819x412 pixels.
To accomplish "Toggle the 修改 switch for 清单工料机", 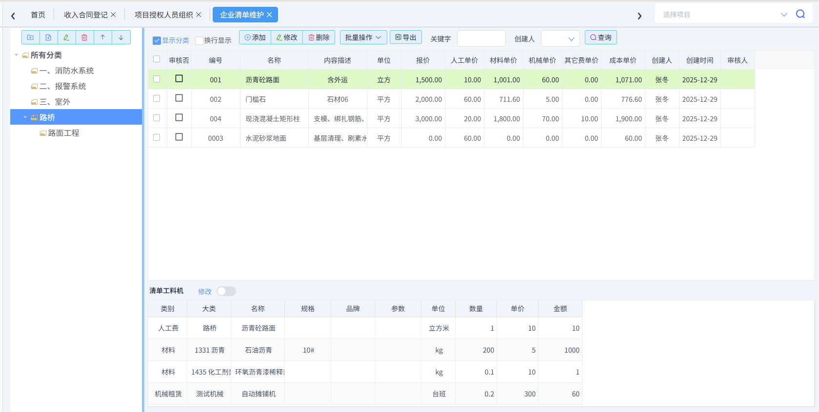I will coord(226,291).
